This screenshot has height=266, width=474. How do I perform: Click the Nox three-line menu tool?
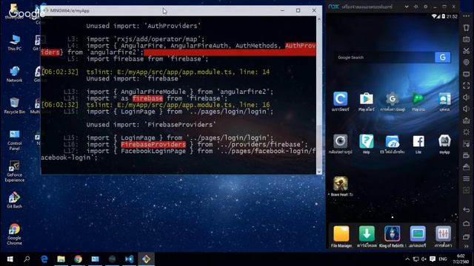(466, 179)
